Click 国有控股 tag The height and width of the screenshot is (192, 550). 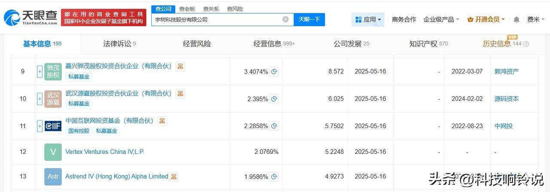(79, 131)
